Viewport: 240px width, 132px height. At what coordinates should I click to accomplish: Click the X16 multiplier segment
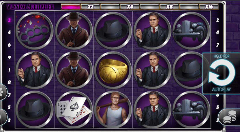[x=209, y=7]
